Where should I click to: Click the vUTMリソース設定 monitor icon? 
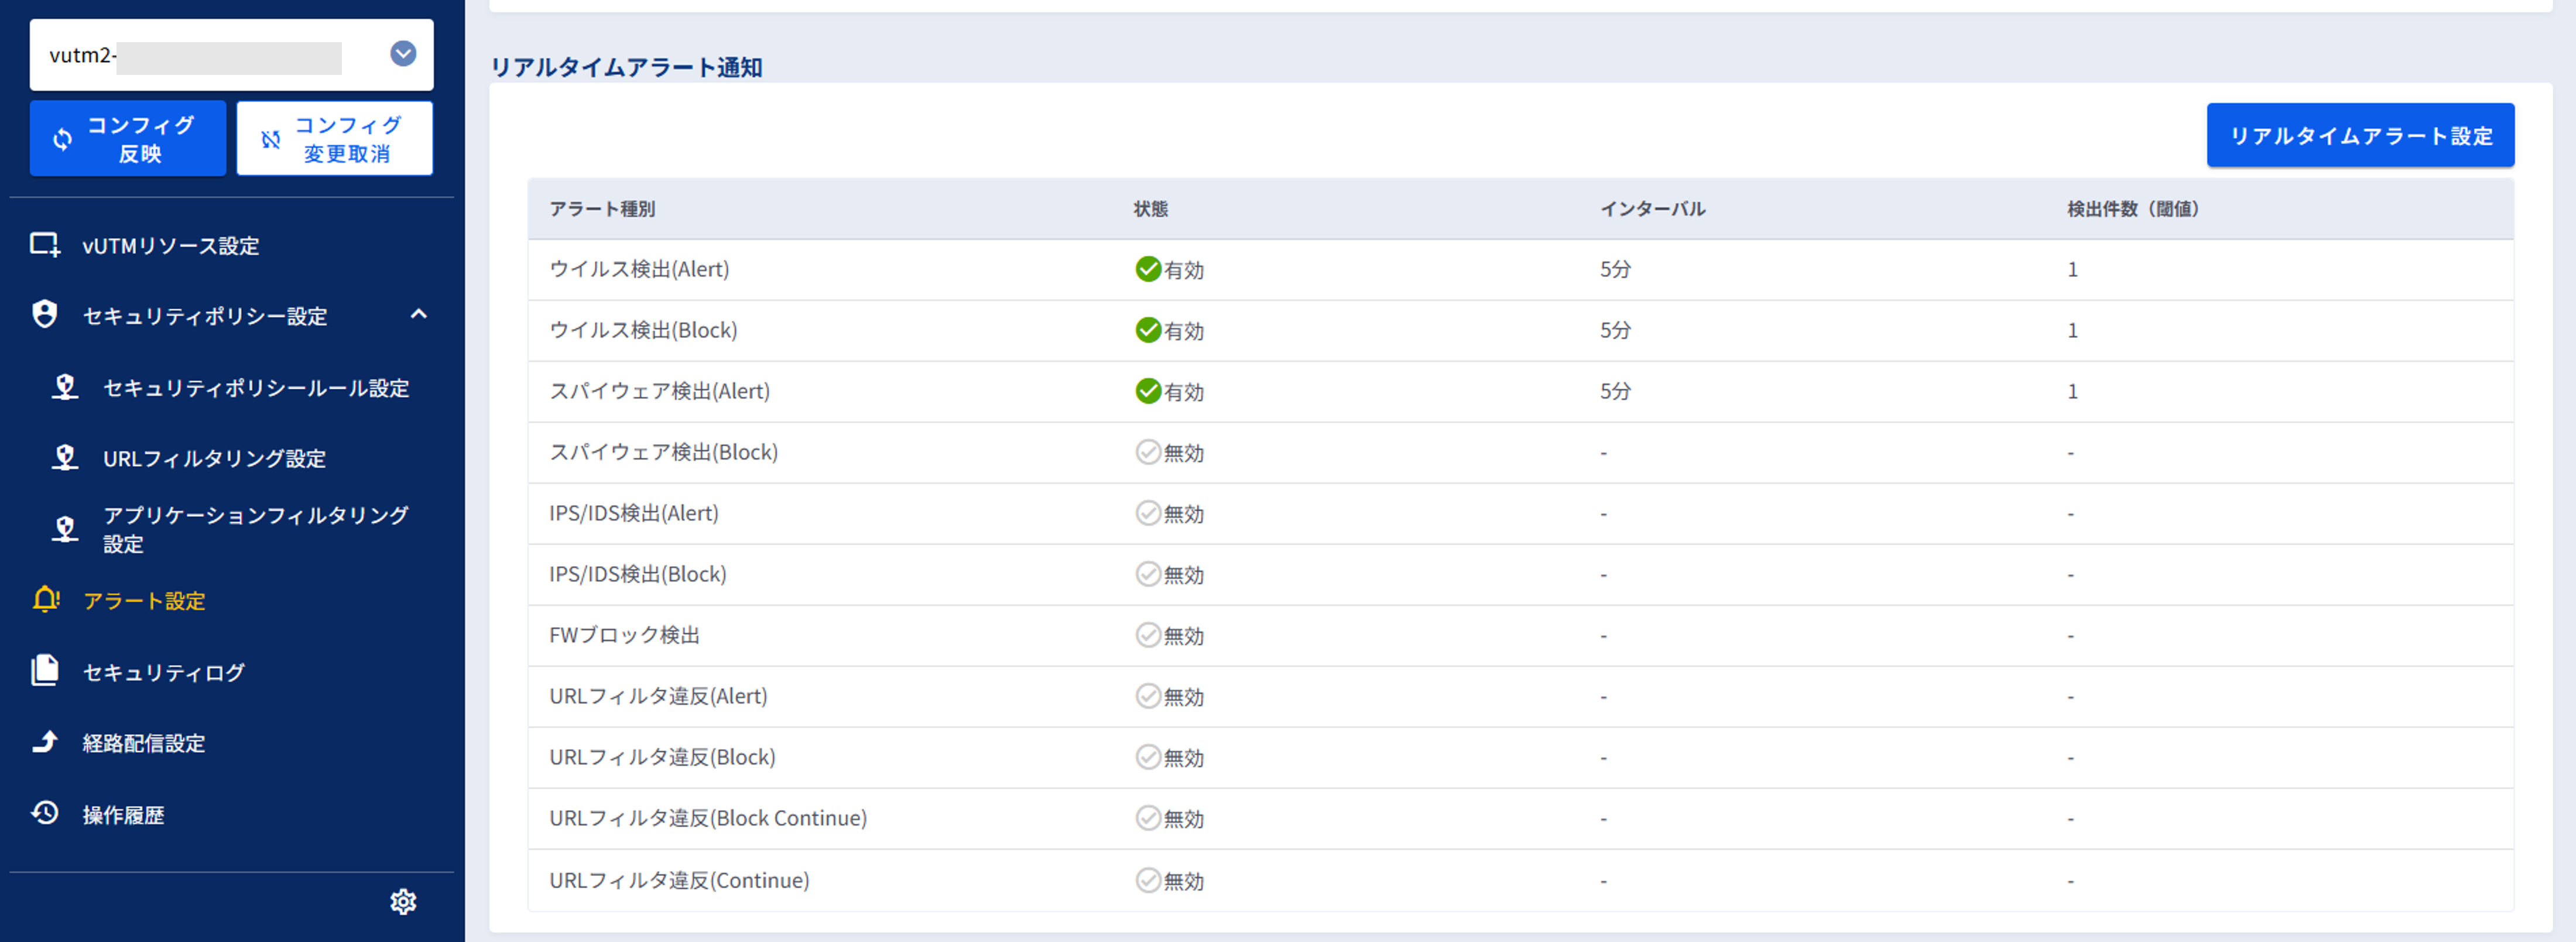point(45,245)
